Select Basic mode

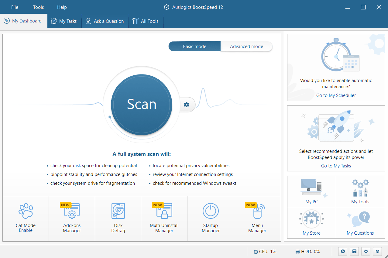[x=194, y=46]
